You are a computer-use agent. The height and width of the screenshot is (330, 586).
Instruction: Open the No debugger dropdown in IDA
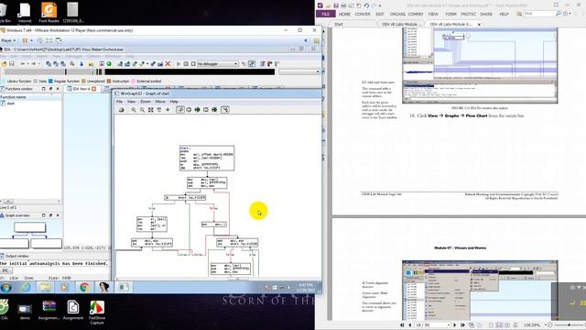tap(218, 63)
